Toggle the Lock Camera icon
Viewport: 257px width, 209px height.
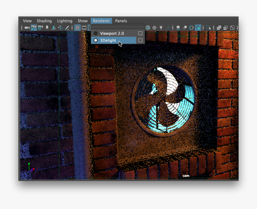click(33, 28)
